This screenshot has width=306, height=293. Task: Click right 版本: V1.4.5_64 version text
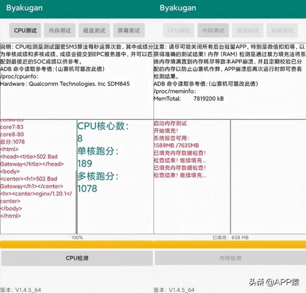[174, 290]
